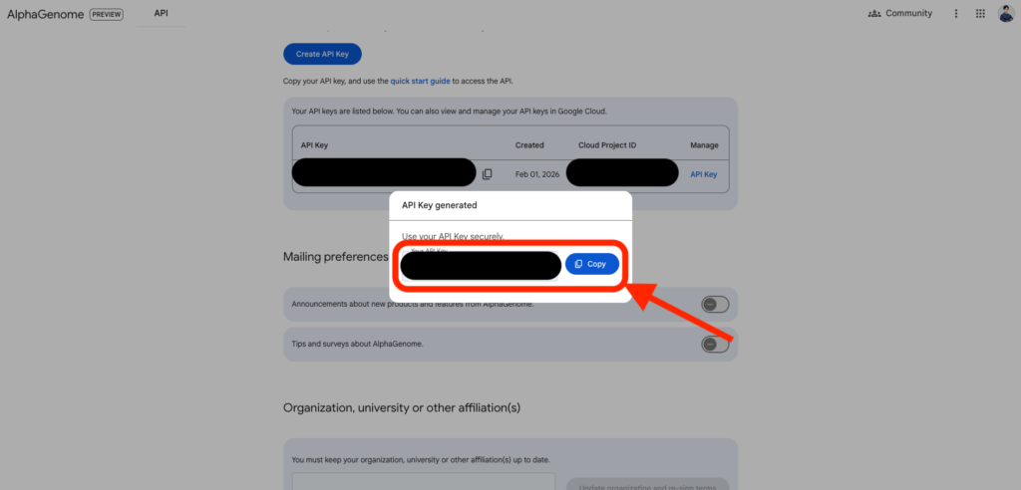Click the Community people icon
This screenshot has height=490, width=1021.
coord(874,14)
